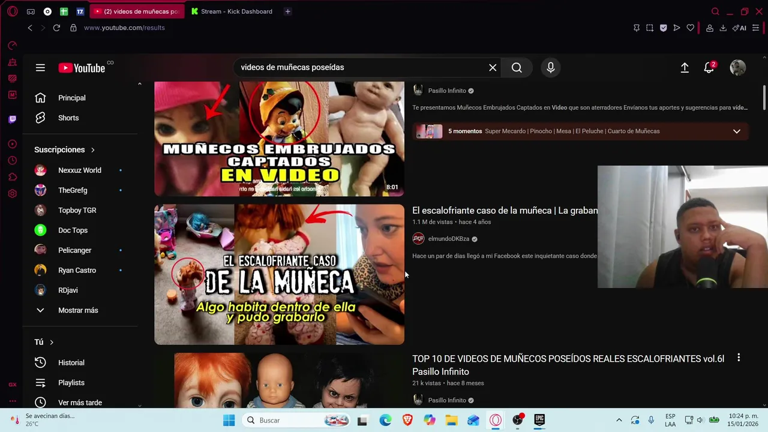Expand the Tú section arrow
This screenshot has width=768, height=432.
pos(52,342)
